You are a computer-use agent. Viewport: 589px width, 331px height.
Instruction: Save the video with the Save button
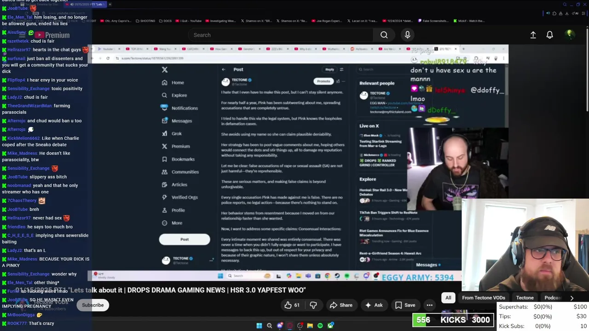tap(405, 305)
